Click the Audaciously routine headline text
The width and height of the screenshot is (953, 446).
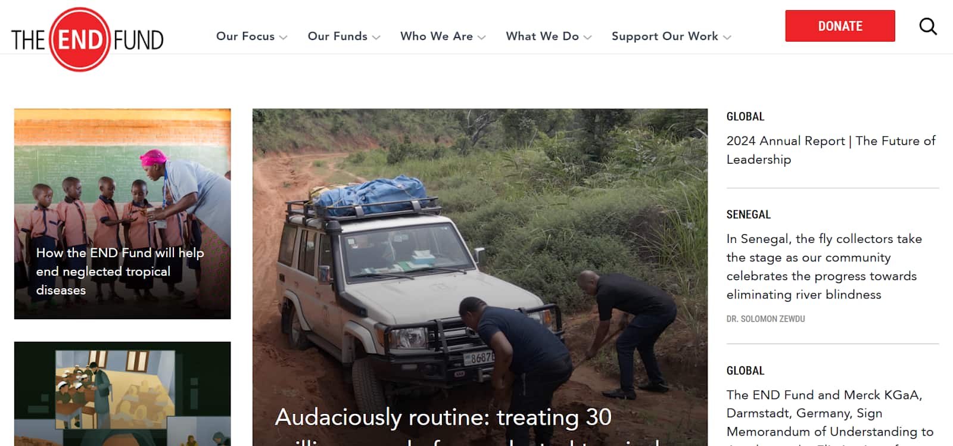(443, 426)
